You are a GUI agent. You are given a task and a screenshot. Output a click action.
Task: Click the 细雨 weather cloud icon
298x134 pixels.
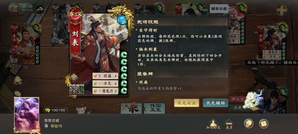(x=40, y=11)
